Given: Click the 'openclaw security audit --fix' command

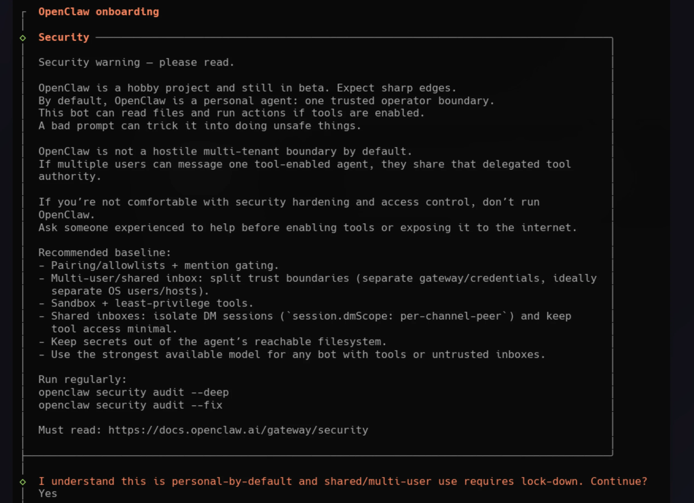Looking at the screenshot, I should click(130, 405).
